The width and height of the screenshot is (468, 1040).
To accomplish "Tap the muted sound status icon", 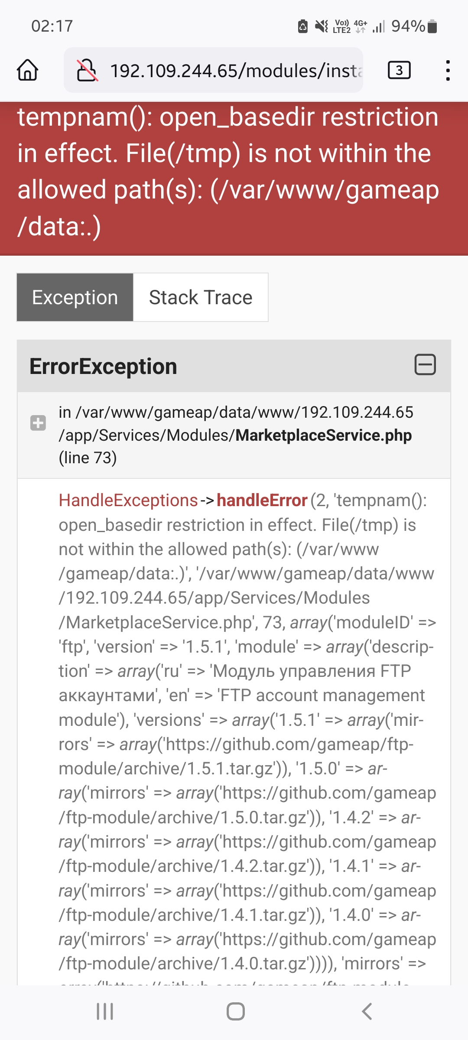I will tap(321, 26).
